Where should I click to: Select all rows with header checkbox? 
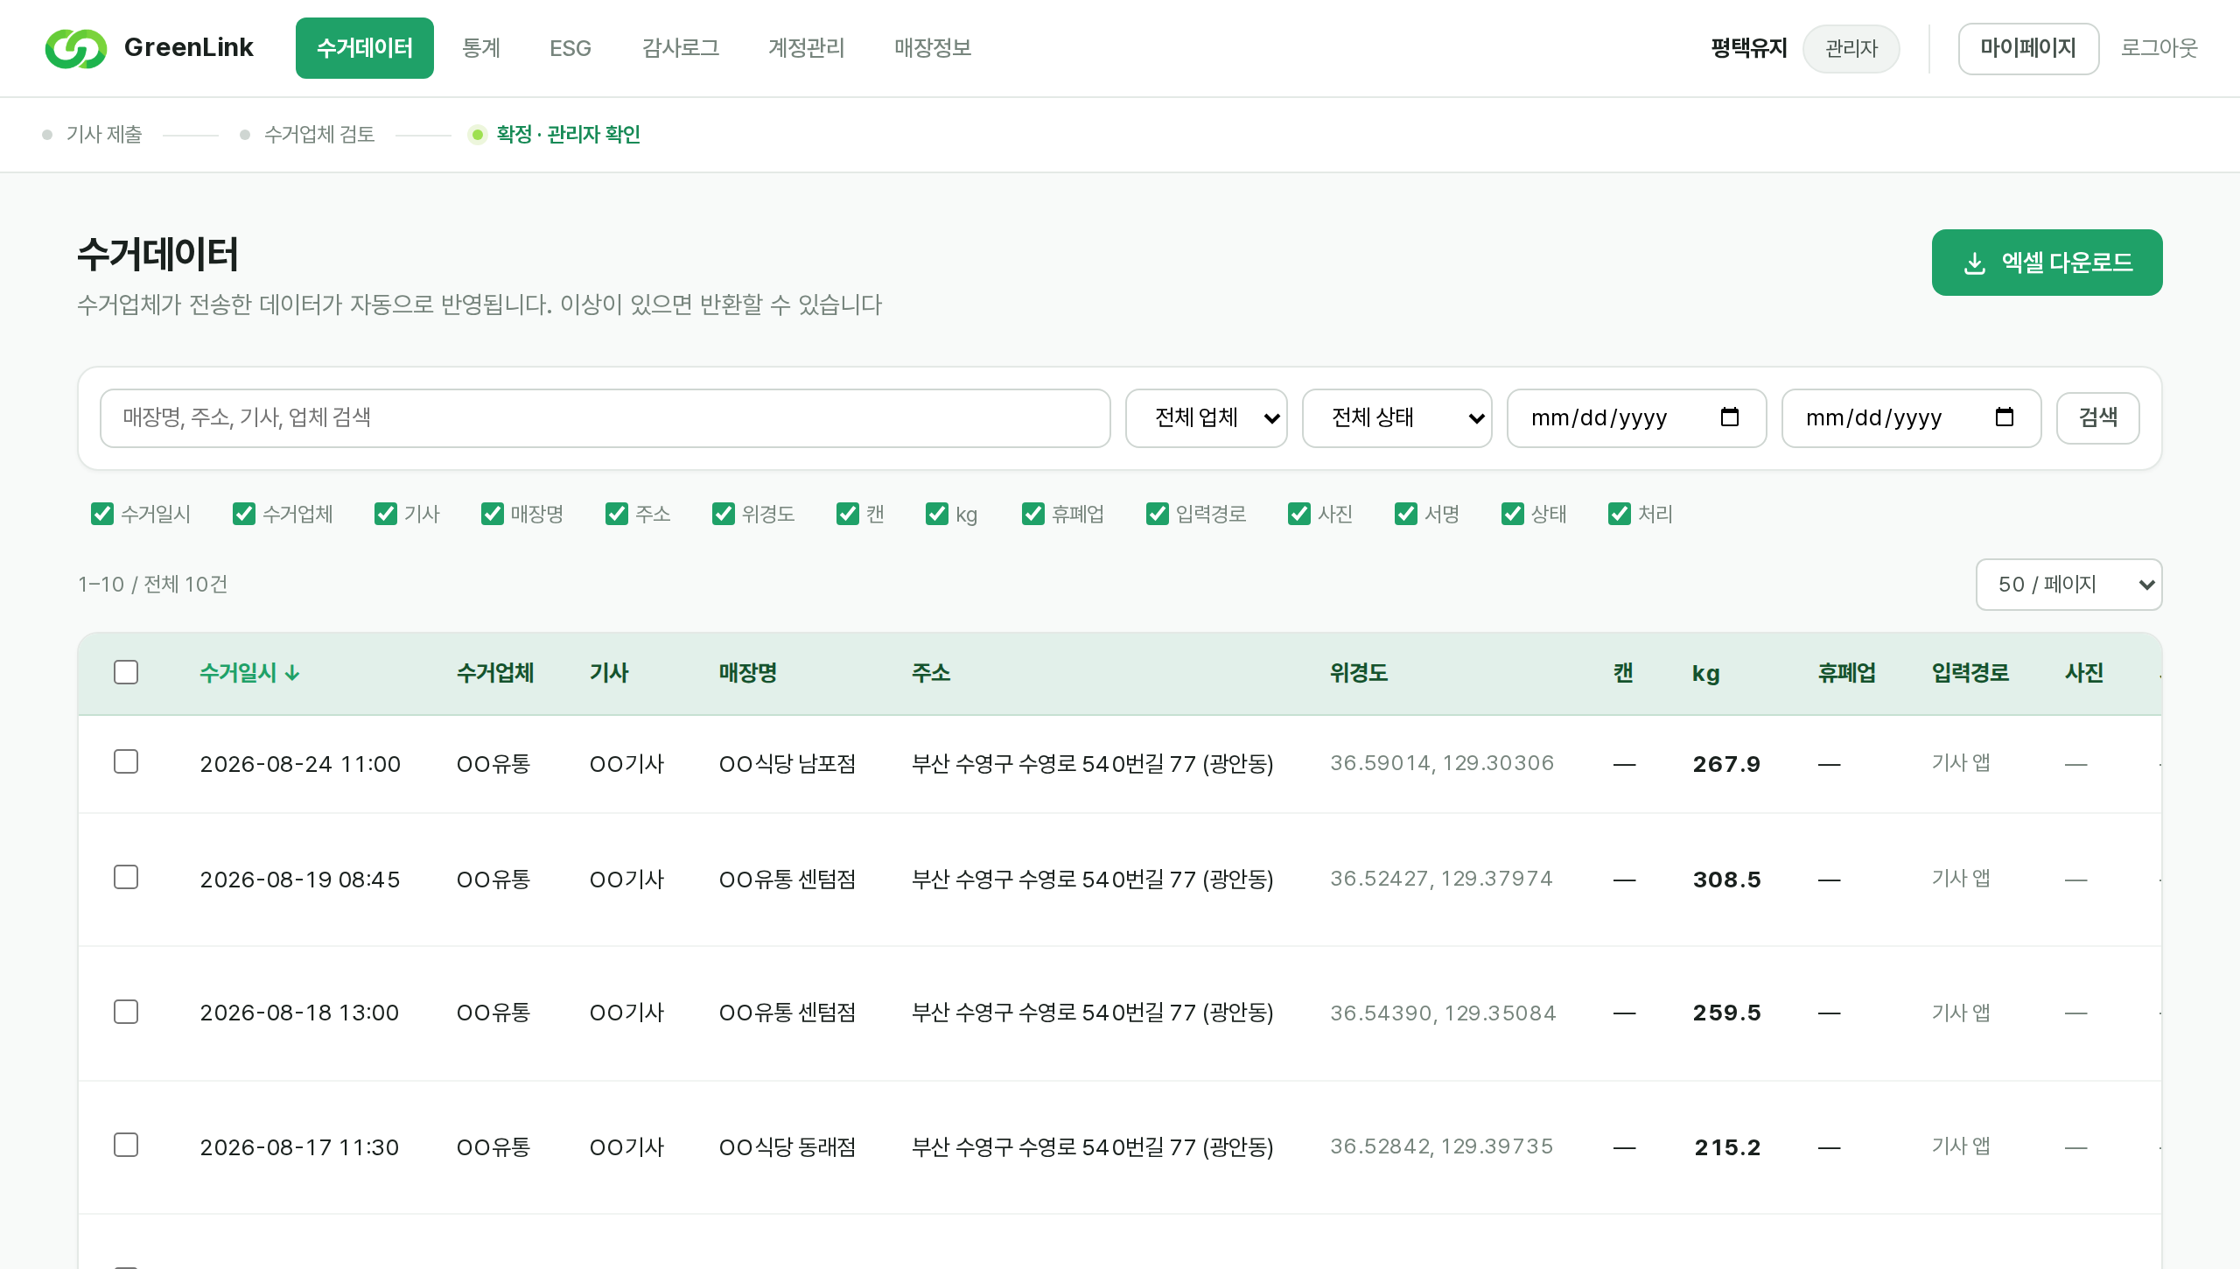[126, 672]
